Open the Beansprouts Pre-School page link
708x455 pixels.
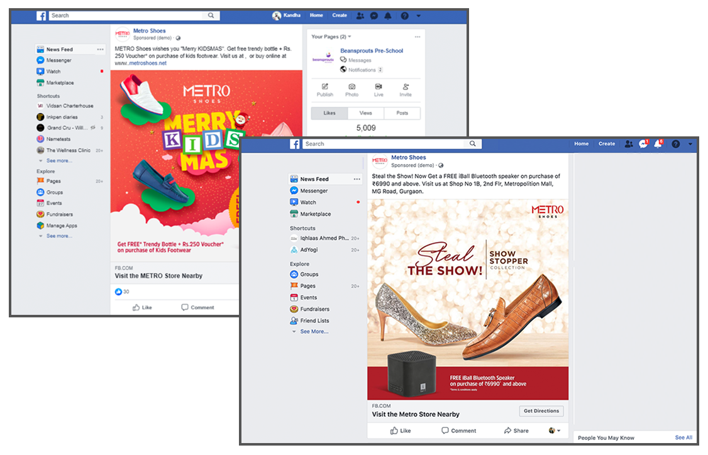[x=372, y=50]
